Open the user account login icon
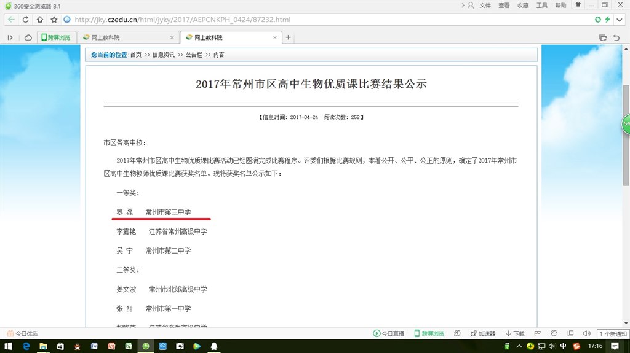630x353 pixels. tap(471, 5)
